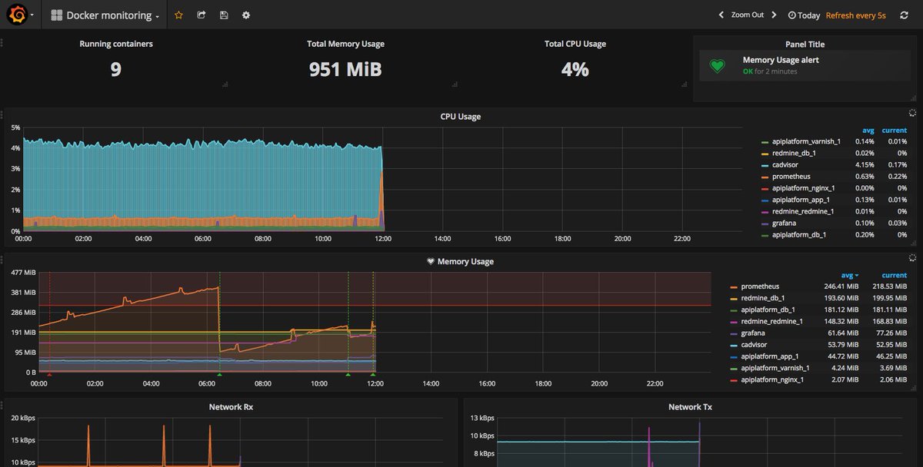Image resolution: width=923 pixels, height=467 pixels.
Task: Toggle grafana series in CPU legend
Action: 784,223
